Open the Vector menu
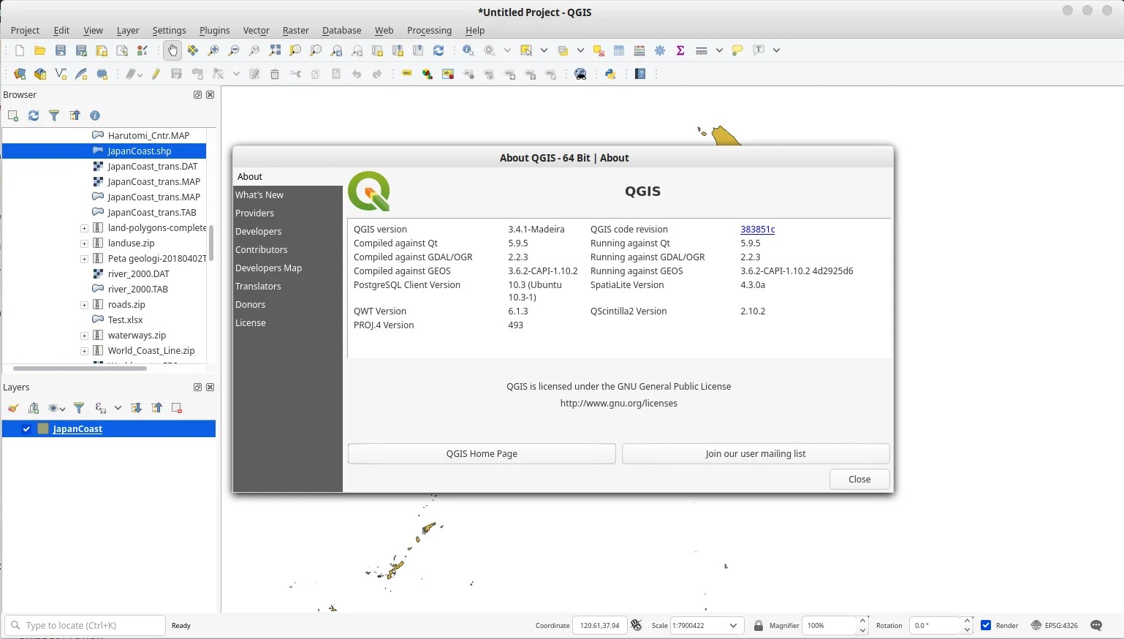This screenshot has width=1124, height=639. tap(256, 30)
